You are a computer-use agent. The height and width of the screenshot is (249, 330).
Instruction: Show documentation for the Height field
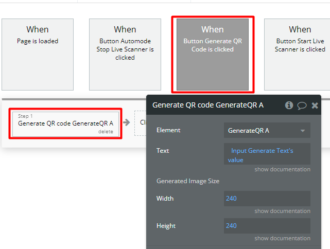point(282,238)
